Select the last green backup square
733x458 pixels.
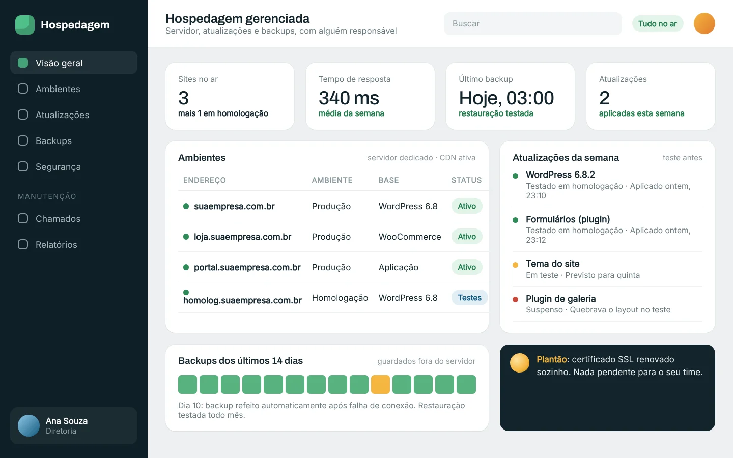pyautogui.click(x=466, y=384)
